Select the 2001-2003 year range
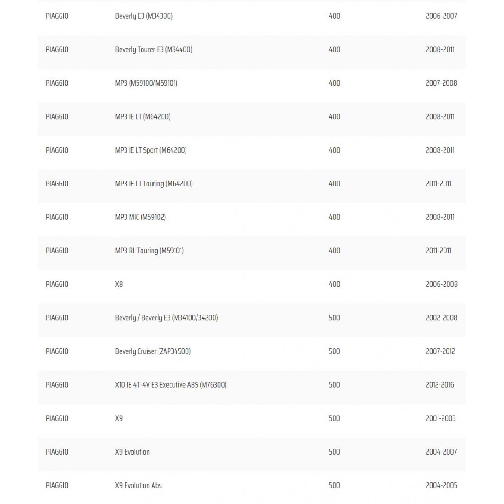 440,418
